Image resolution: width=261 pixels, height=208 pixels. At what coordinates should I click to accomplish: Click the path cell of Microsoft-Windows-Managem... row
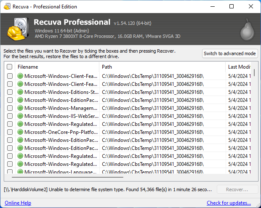click(162, 108)
